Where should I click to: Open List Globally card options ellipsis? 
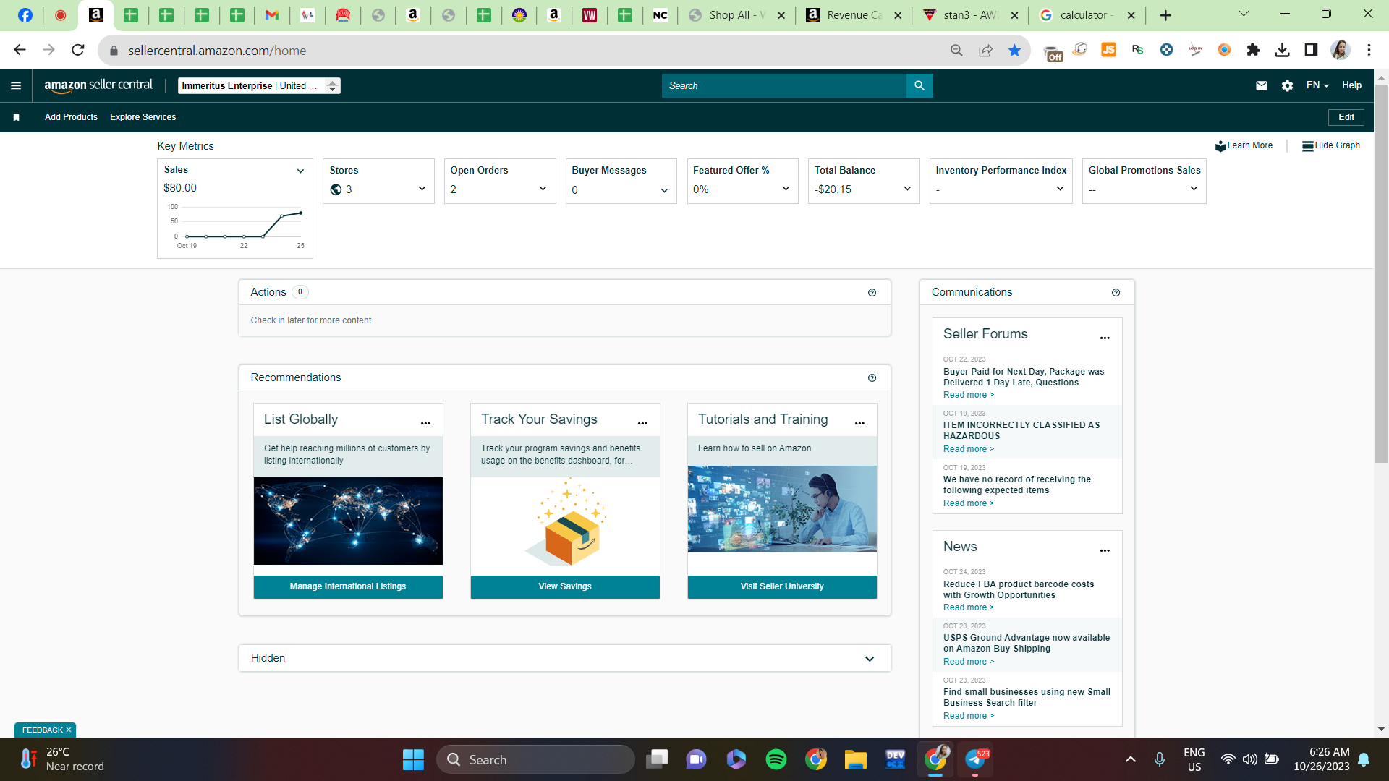click(x=425, y=423)
